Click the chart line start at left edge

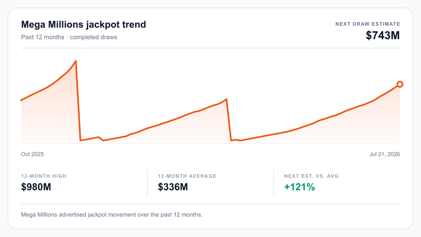(21, 100)
